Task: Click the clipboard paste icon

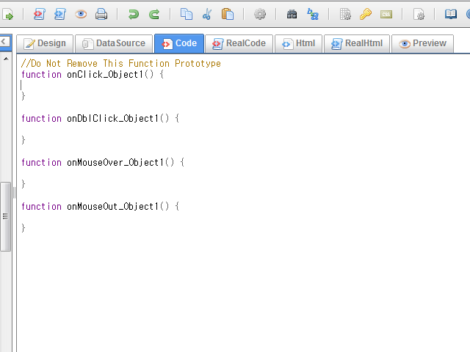Action: click(x=228, y=14)
